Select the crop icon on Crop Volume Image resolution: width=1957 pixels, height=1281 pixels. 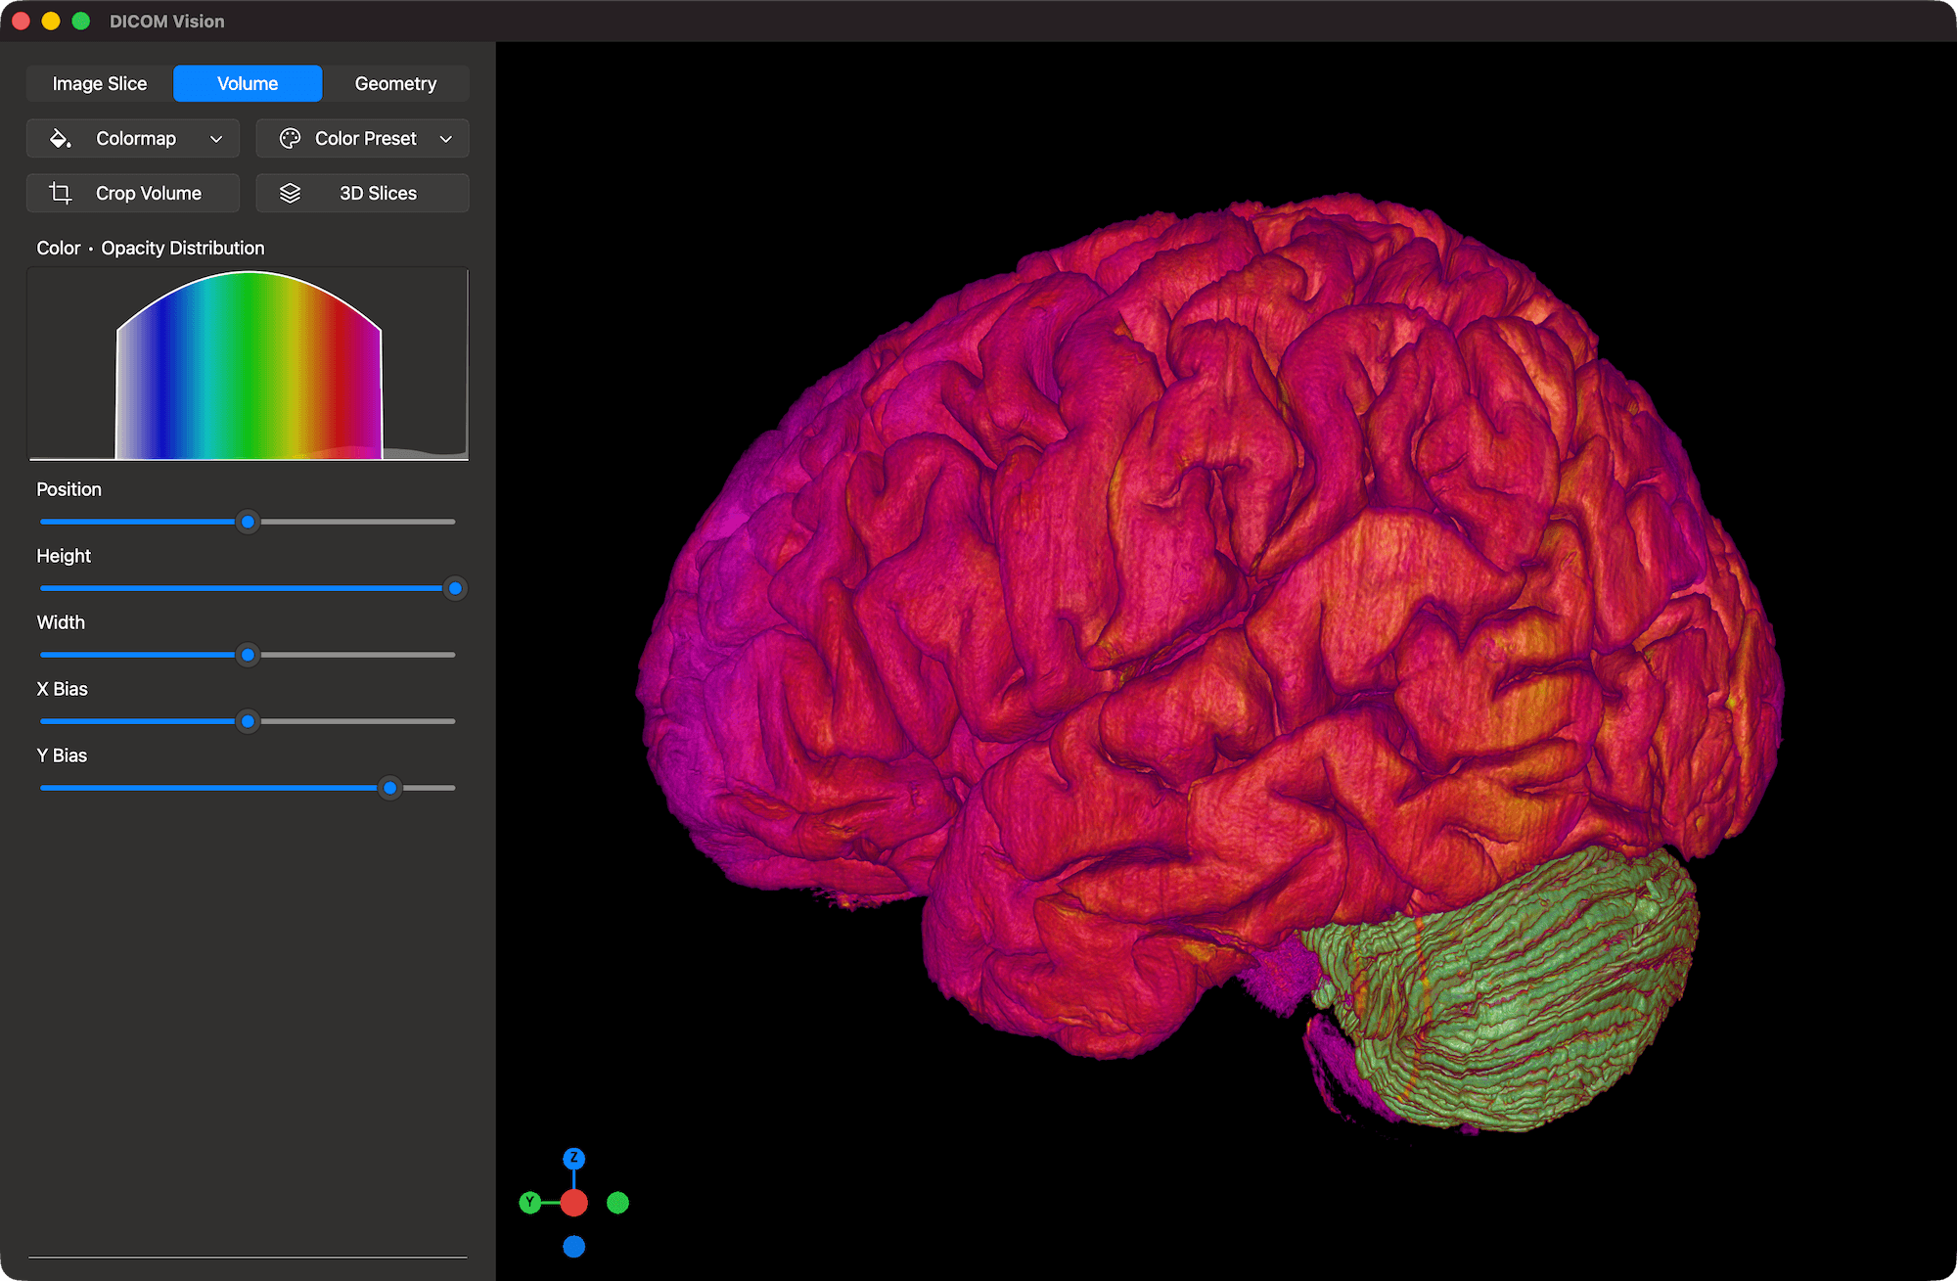click(61, 193)
